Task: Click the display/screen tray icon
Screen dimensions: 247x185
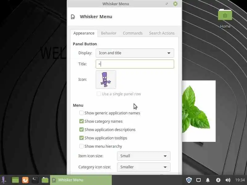Action: coord(199,180)
